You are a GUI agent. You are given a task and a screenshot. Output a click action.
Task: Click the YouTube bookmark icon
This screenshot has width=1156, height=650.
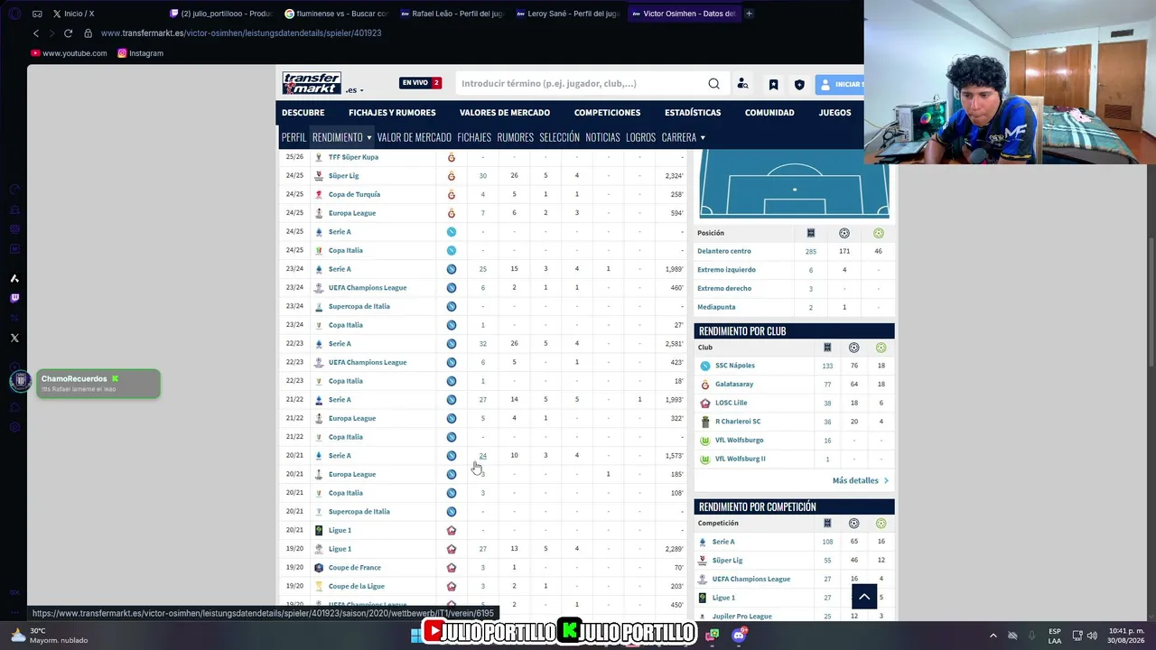click(x=35, y=53)
